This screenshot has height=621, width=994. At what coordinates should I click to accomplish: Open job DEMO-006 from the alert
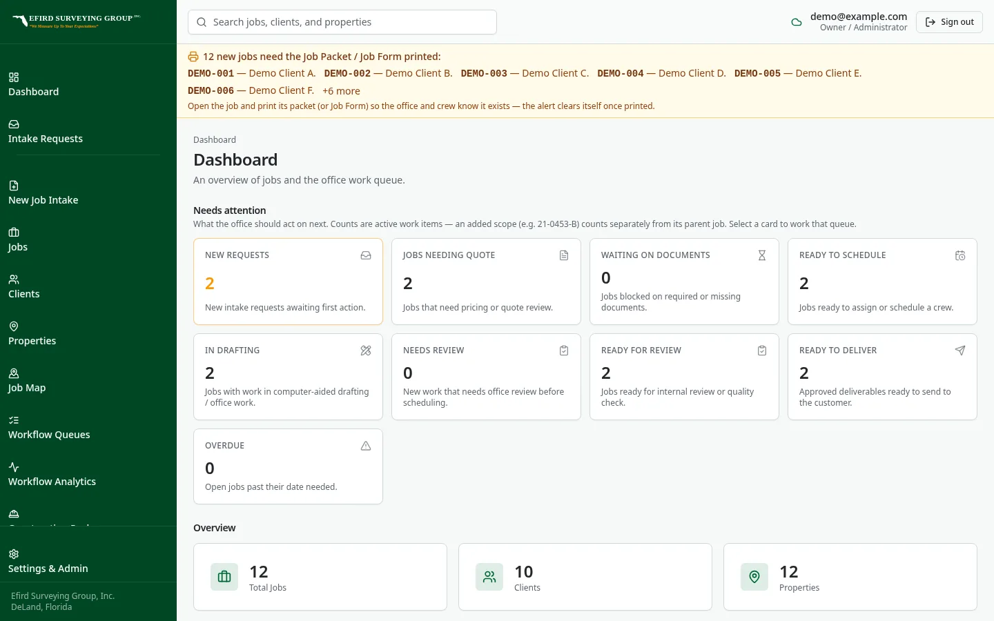click(x=251, y=90)
